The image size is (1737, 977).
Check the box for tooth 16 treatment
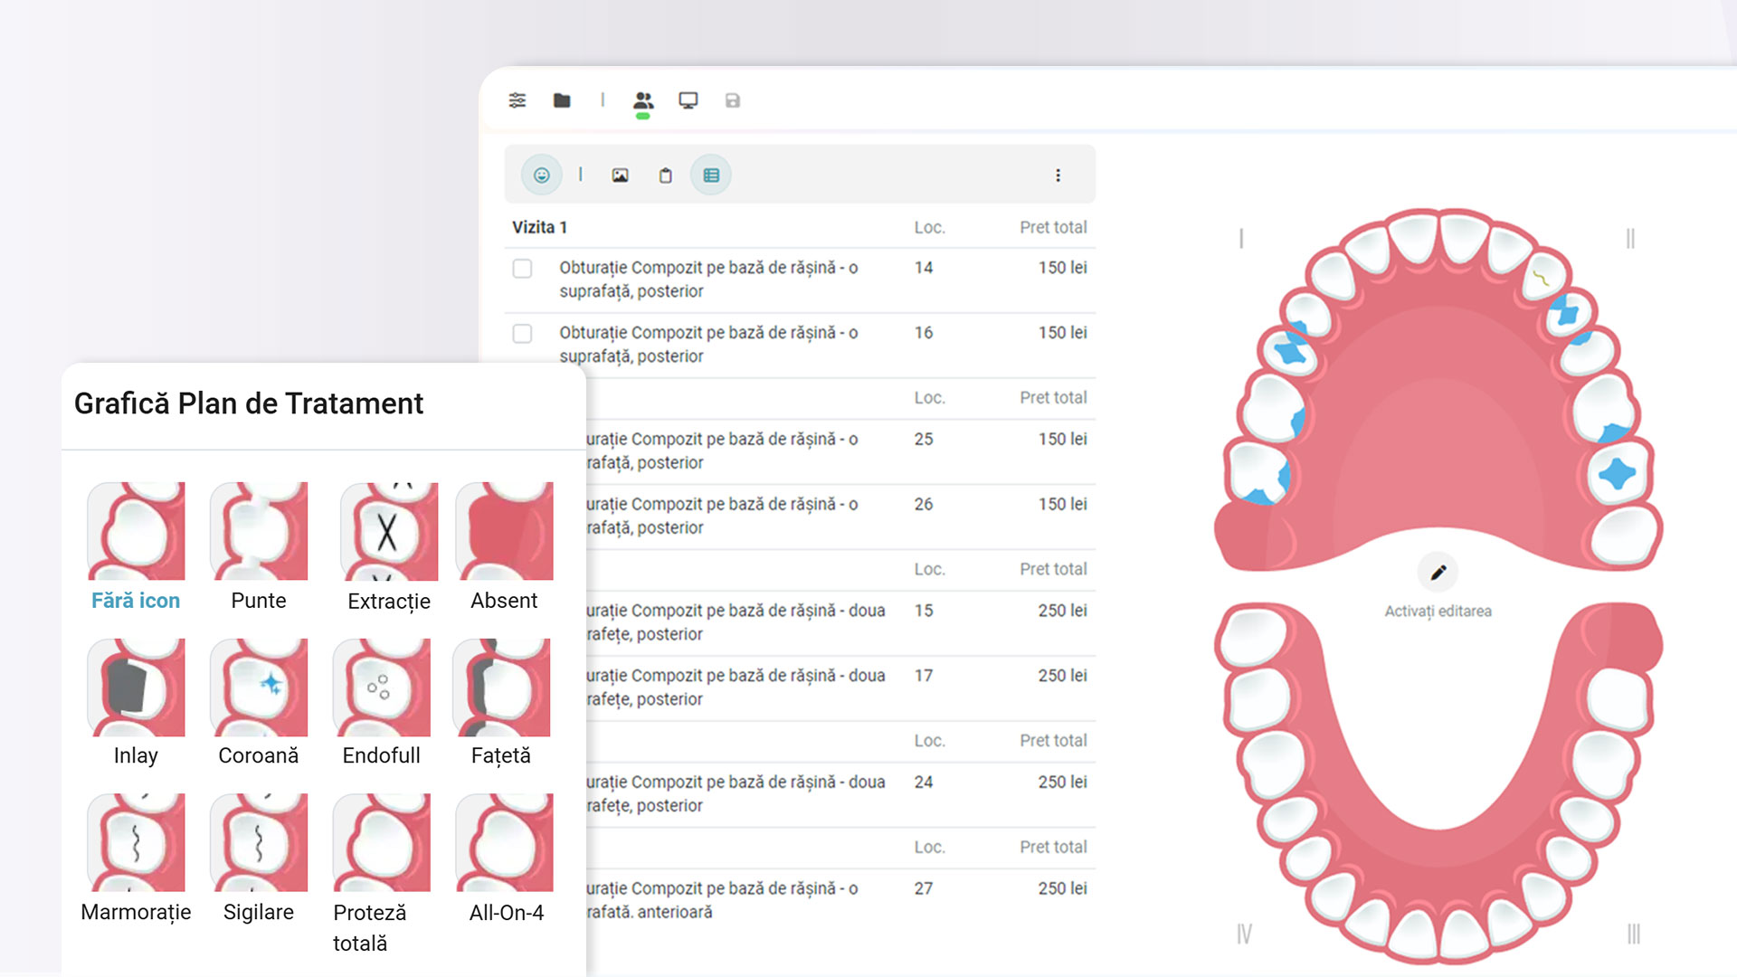[x=522, y=334]
